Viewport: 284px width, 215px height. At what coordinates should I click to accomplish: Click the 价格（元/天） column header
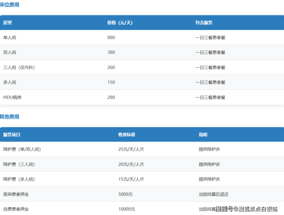pyautogui.click(x=120, y=23)
